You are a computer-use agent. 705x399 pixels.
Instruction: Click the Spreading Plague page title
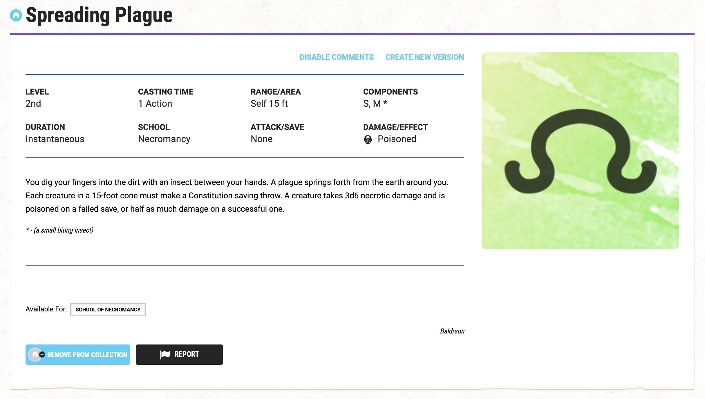pos(99,15)
